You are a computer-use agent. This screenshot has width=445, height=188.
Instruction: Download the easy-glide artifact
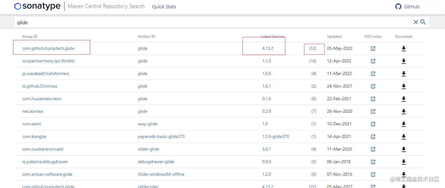[404, 124]
